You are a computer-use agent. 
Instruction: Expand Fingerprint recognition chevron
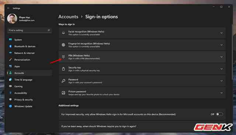pyautogui.click(x=222, y=45)
